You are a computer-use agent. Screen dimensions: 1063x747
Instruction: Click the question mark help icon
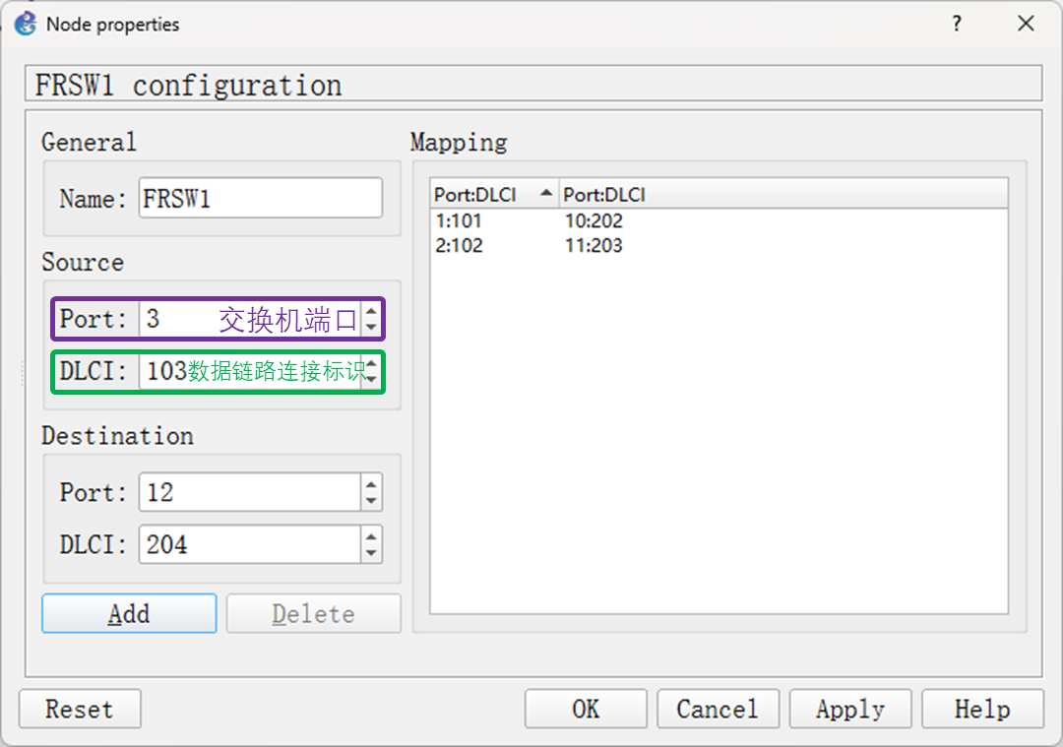(957, 24)
